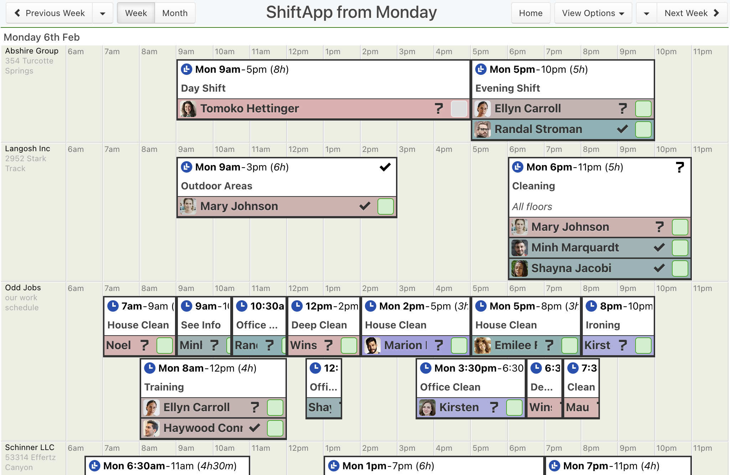The height and width of the screenshot is (475, 730).
Task: Open Mary Johnson's avatar on Outdoor Areas
Action: 188,206
